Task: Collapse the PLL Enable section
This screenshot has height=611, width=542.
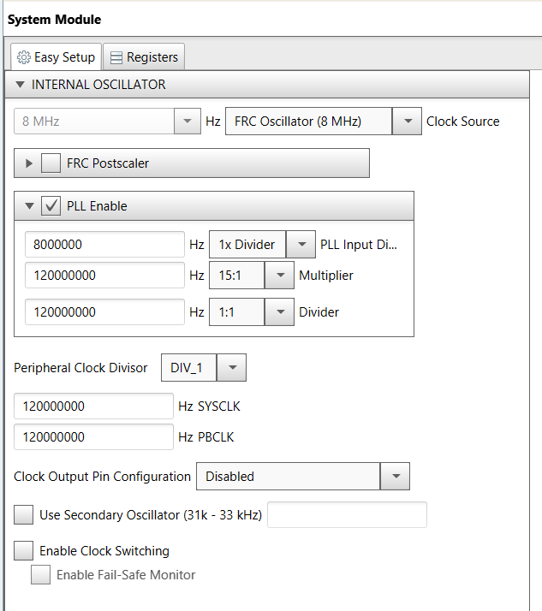Action: [x=29, y=205]
